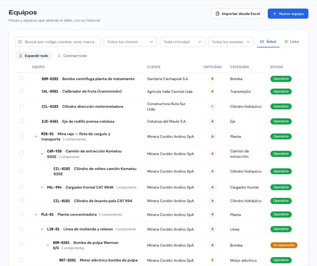Open the Todos los clientes dropdown
This screenshot has width=317, height=266.
click(130, 42)
